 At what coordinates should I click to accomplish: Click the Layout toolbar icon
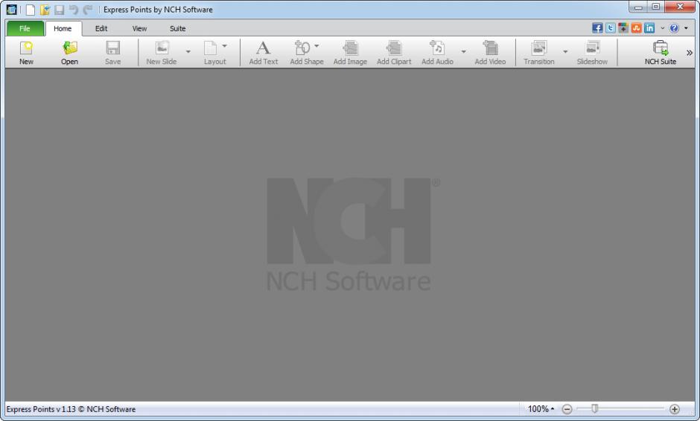click(211, 48)
